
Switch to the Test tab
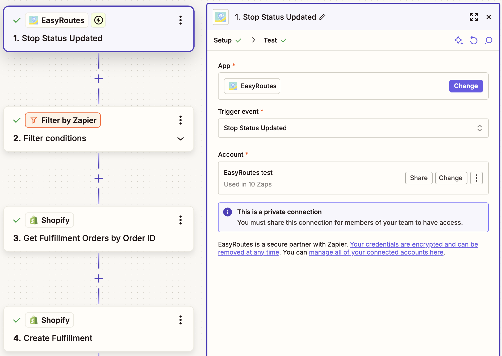275,40
